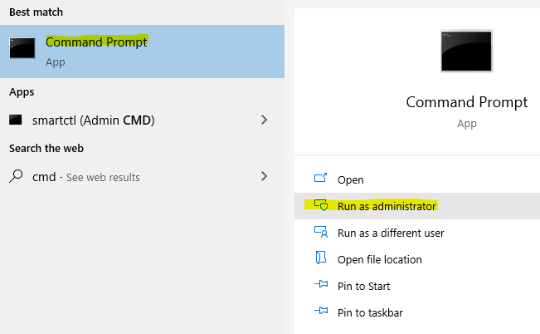Choose Pin to Start option
Image resolution: width=540 pixels, height=334 pixels.
(x=363, y=286)
